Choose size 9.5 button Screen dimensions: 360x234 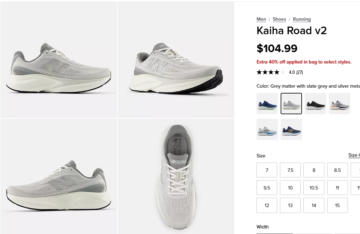coord(267,188)
